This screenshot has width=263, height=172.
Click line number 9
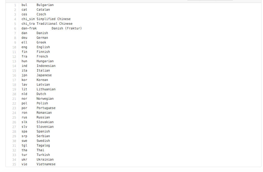coord(15,43)
